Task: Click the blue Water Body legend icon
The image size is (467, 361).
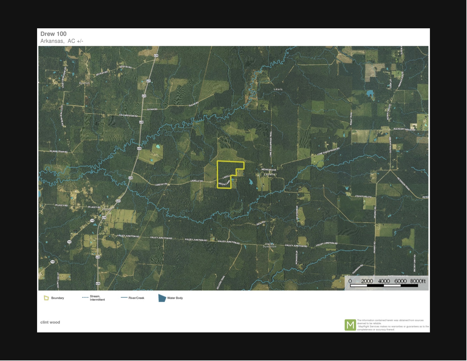Action: pos(162,298)
